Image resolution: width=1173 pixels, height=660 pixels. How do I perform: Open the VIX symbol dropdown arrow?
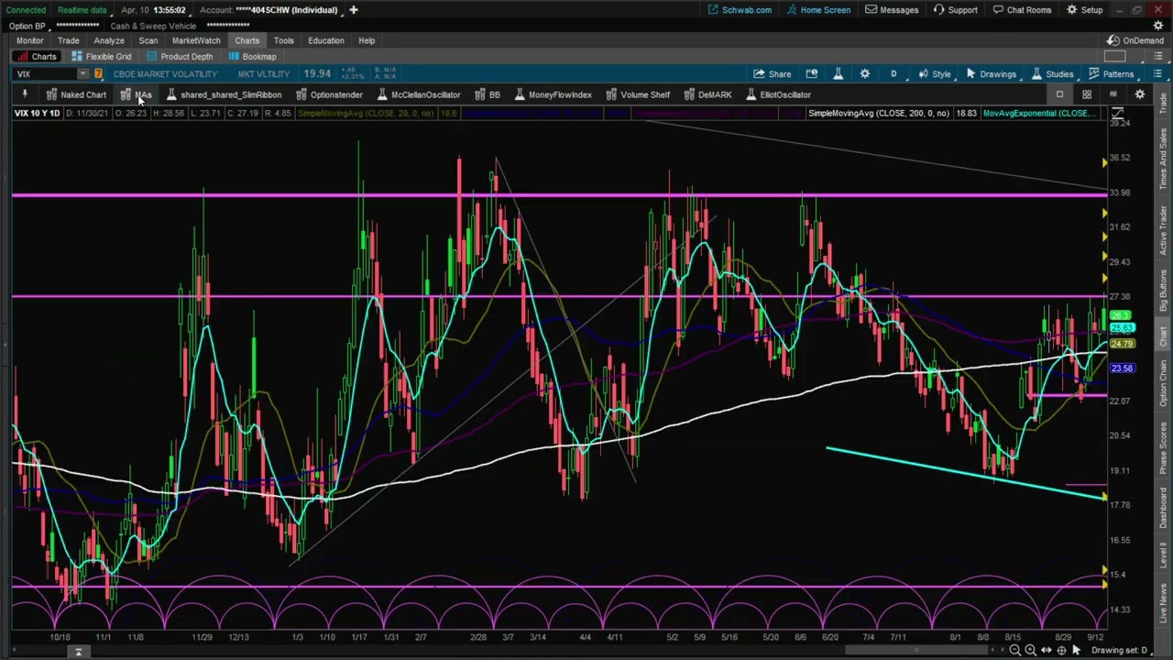(82, 74)
